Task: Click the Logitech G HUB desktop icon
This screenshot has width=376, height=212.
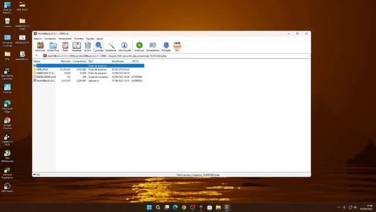Action: pos(7,140)
